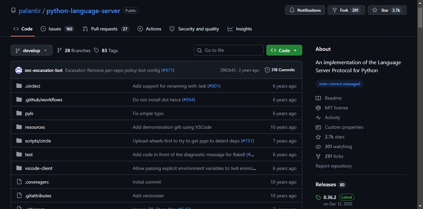Focus the Go to file search field
423x209 pixels.
click(x=229, y=50)
